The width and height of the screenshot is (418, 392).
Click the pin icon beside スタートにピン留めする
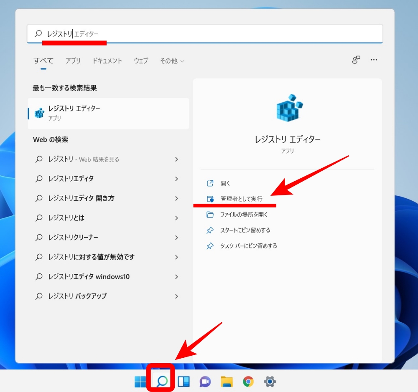(x=210, y=230)
